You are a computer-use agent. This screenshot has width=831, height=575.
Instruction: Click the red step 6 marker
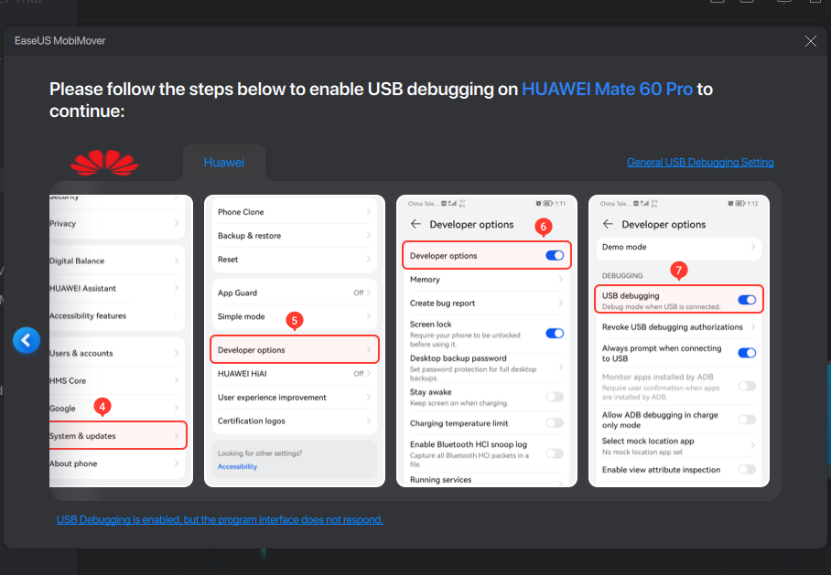543,225
